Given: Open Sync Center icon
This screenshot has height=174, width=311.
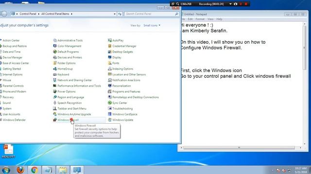Looking at the screenshot, I should (x=110, y=103).
